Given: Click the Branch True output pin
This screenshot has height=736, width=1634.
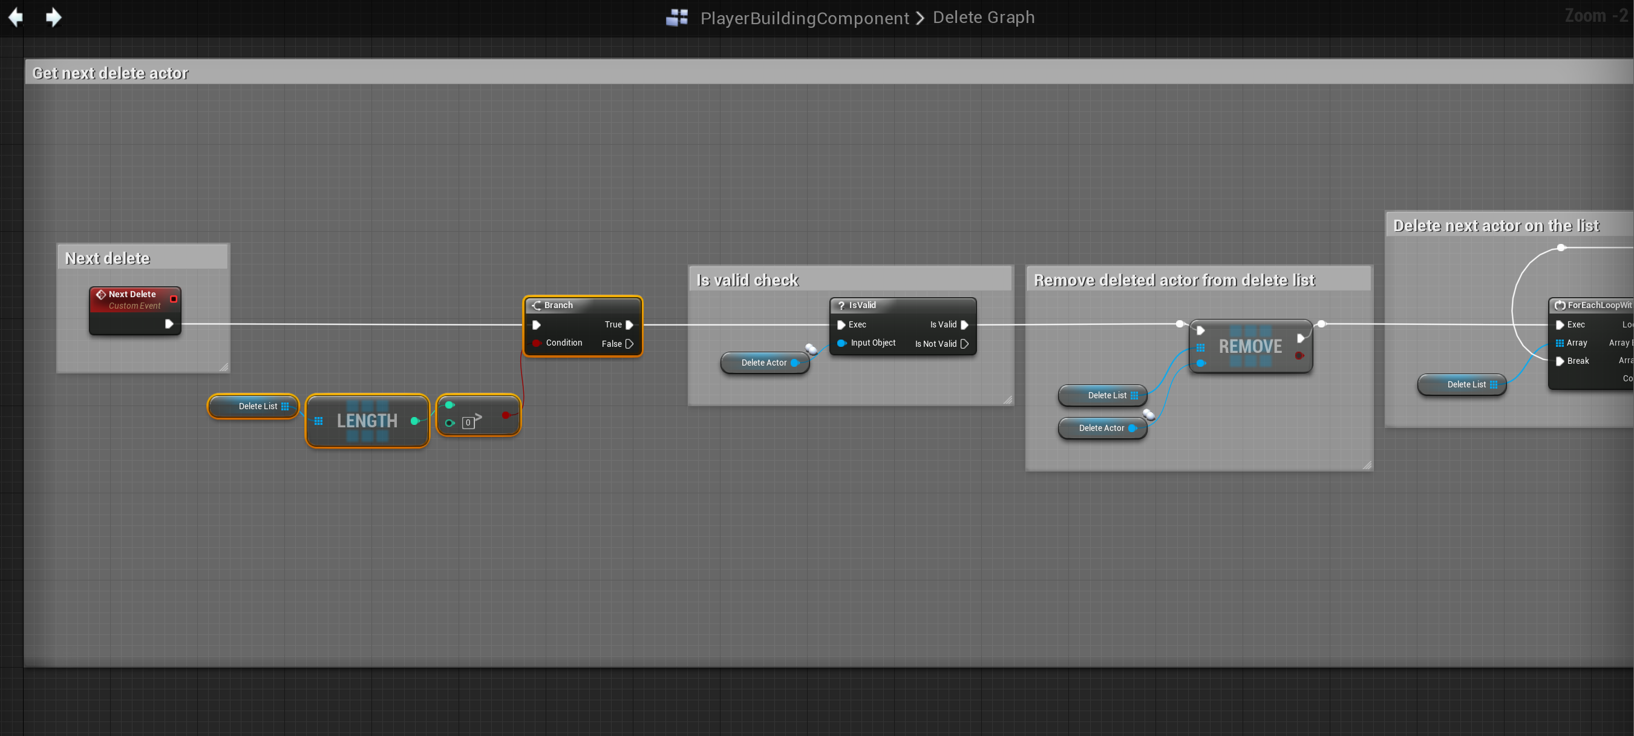Looking at the screenshot, I should 629,324.
